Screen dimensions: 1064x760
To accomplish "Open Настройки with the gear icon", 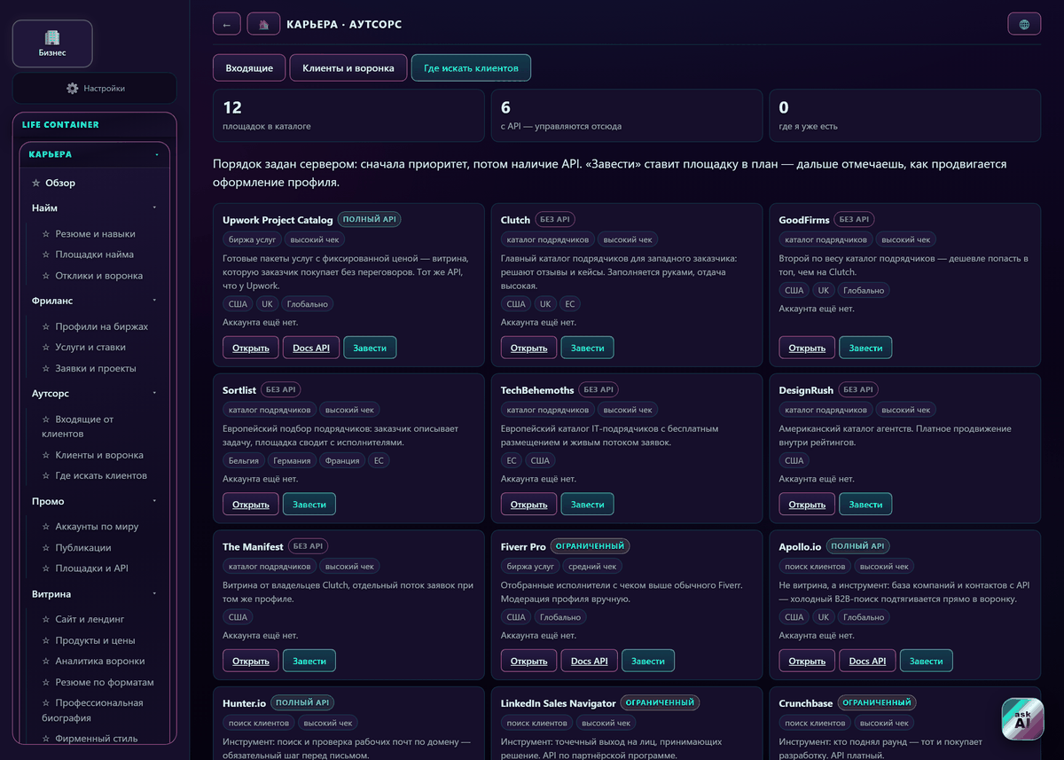I will 95,89.
